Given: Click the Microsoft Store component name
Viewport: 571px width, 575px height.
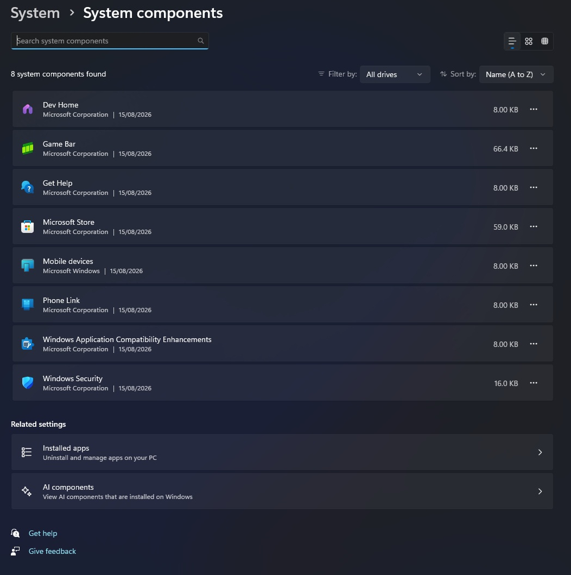Looking at the screenshot, I should pyautogui.click(x=68, y=222).
